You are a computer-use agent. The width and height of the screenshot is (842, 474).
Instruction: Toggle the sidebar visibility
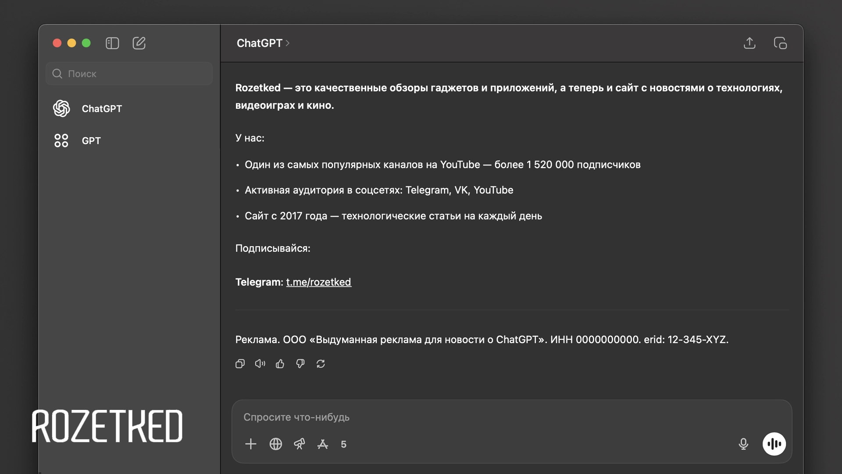pos(112,43)
